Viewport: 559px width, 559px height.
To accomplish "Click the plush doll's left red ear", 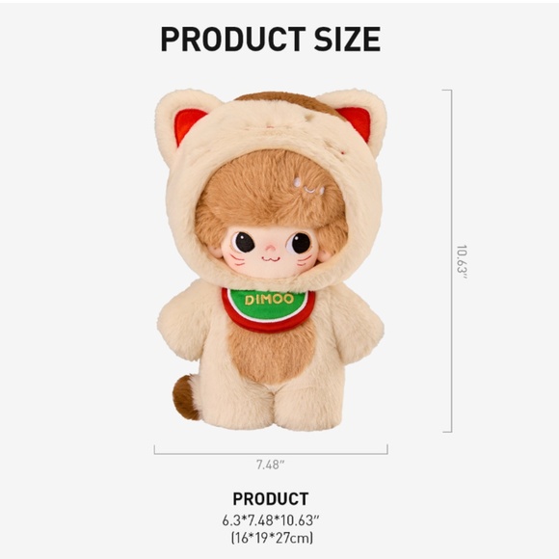I will [188, 125].
